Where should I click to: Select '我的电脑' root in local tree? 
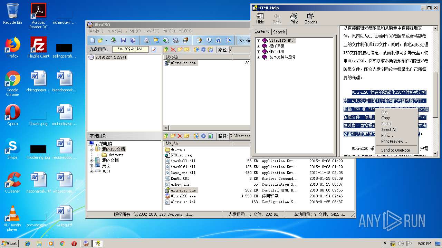104,144
